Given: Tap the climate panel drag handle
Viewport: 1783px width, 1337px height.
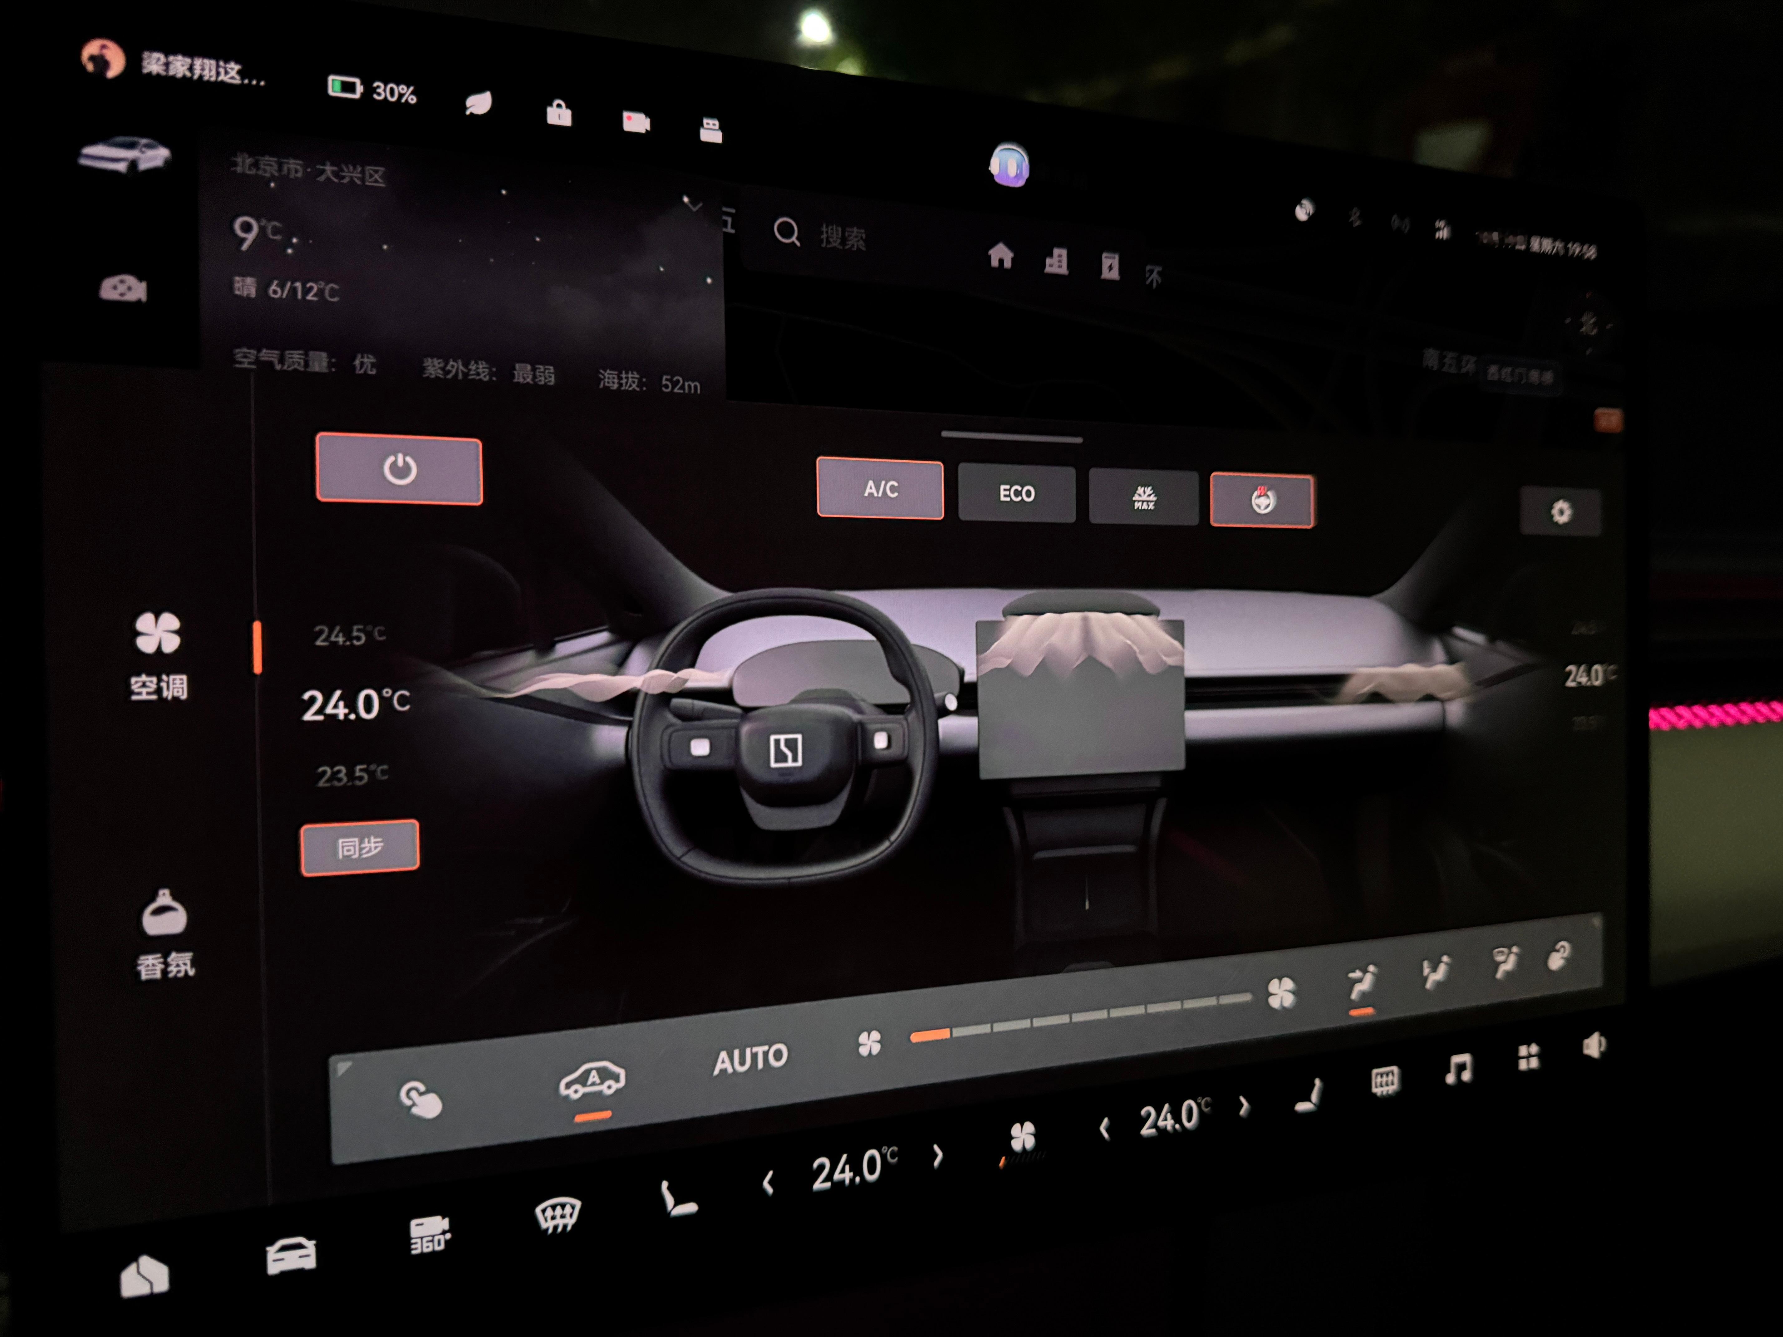Looking at the screenshot, I should pos(1012,438).
